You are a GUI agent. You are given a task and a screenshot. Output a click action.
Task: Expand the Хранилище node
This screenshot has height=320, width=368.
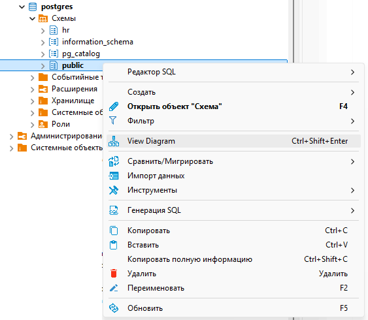click(33, 101)
